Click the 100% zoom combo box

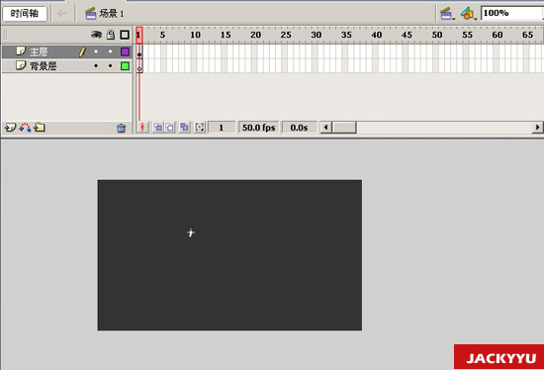tap(512, 13)
